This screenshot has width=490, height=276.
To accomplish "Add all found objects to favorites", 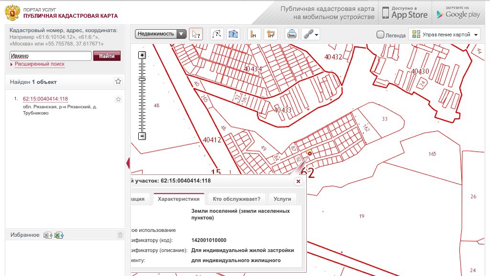I will 118,81.
